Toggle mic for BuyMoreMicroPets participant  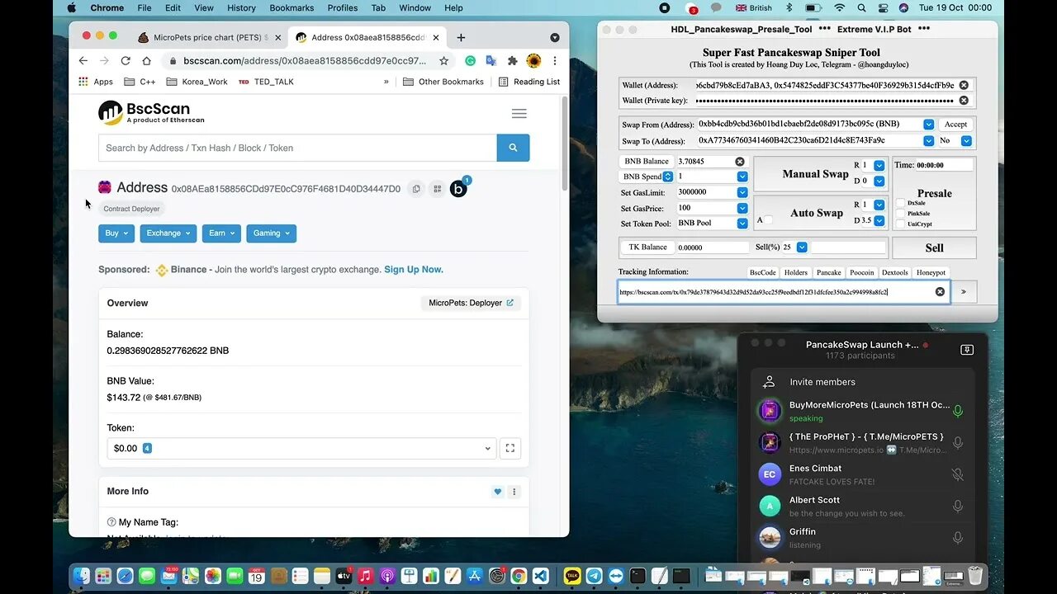[x=958, y=411]
